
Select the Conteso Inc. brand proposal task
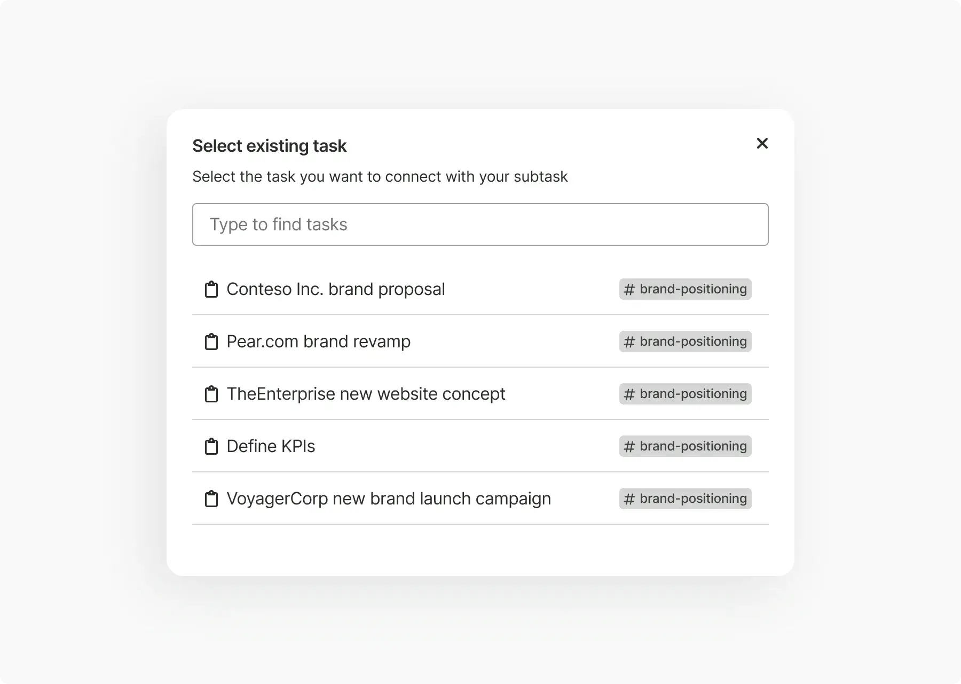tap(335, 289)
